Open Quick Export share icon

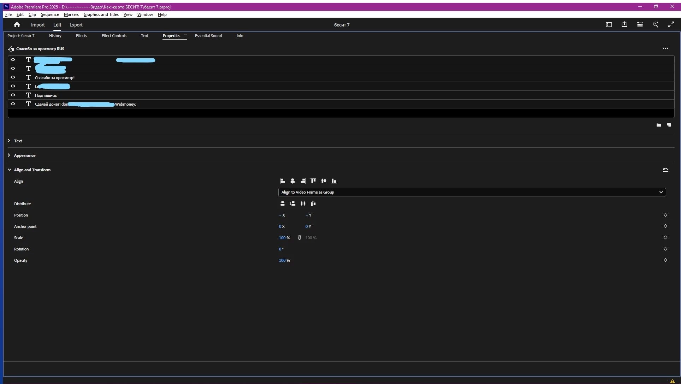[x=624, y=24]
